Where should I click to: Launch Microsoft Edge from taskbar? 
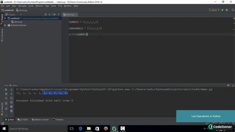(x=80, y=129)
